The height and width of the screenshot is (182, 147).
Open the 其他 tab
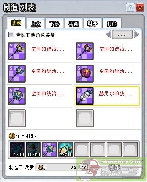pyautogui.click(x=112, y=23)
